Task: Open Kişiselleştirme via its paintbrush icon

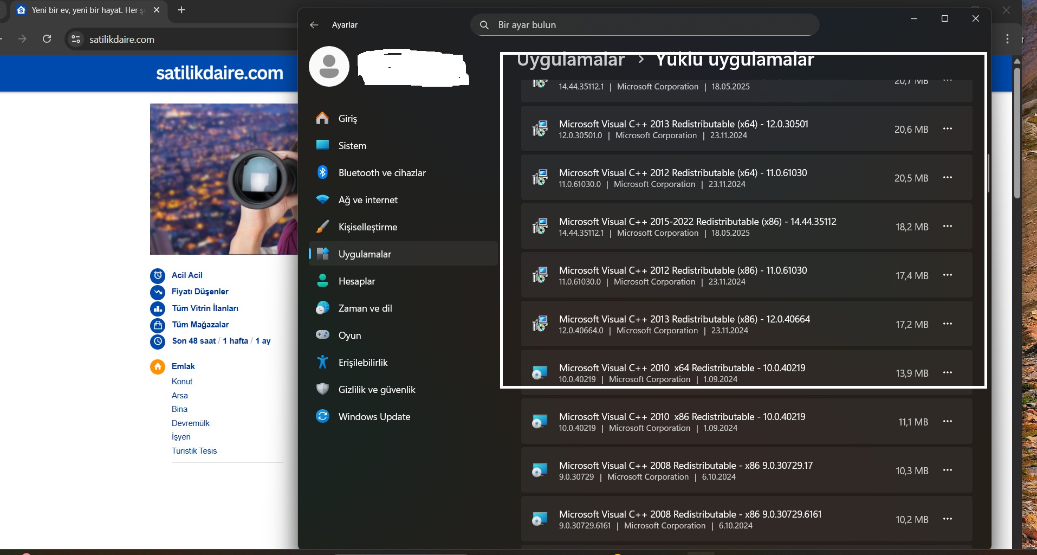Action: click(322, 227)
